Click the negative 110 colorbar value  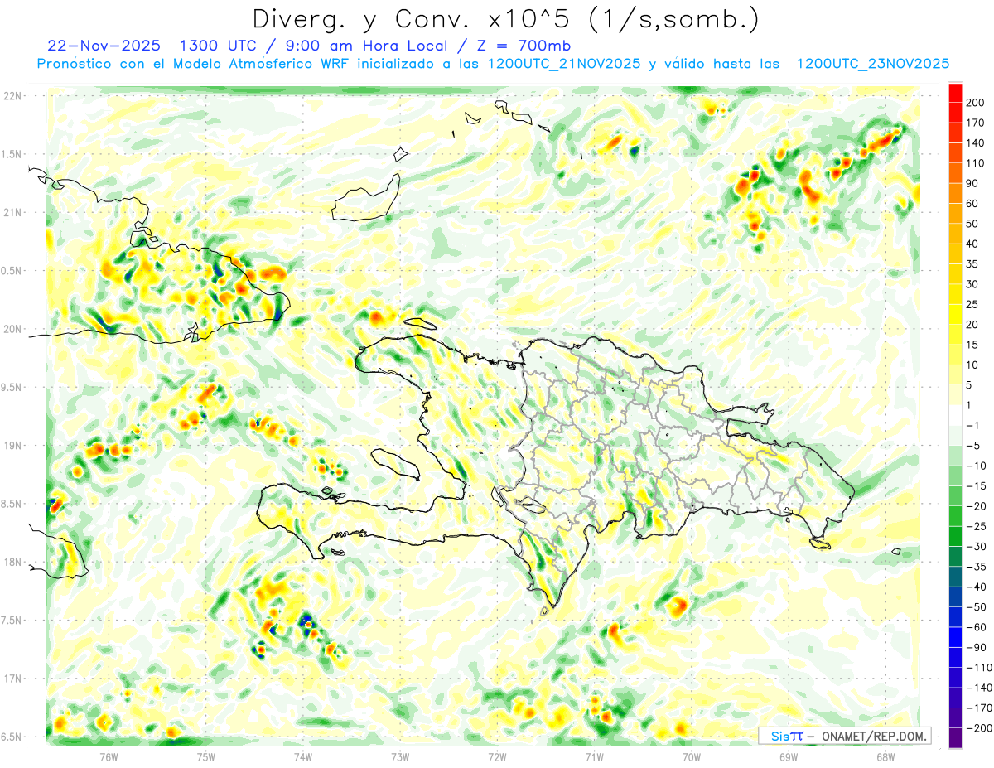pos(979,668)
